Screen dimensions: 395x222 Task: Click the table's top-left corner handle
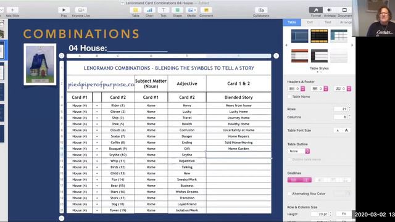pos(62,55)
